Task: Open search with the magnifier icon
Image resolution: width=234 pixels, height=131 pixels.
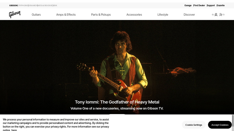Action: tap(213, 15)
